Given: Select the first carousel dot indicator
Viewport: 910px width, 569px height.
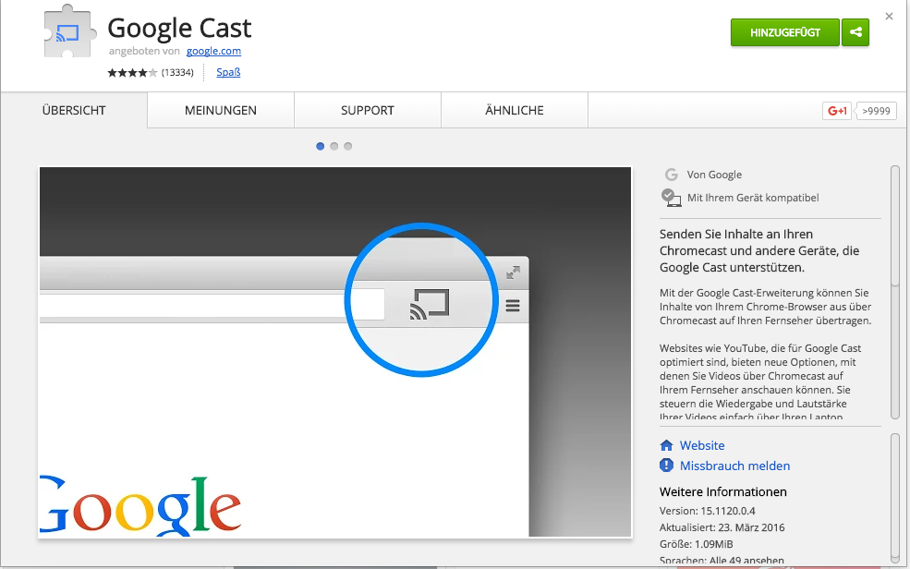Looking at the screenshot, I should [321, 146].
